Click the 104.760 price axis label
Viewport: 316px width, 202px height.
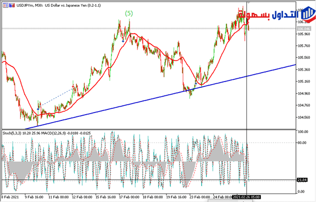click(304, 105)
